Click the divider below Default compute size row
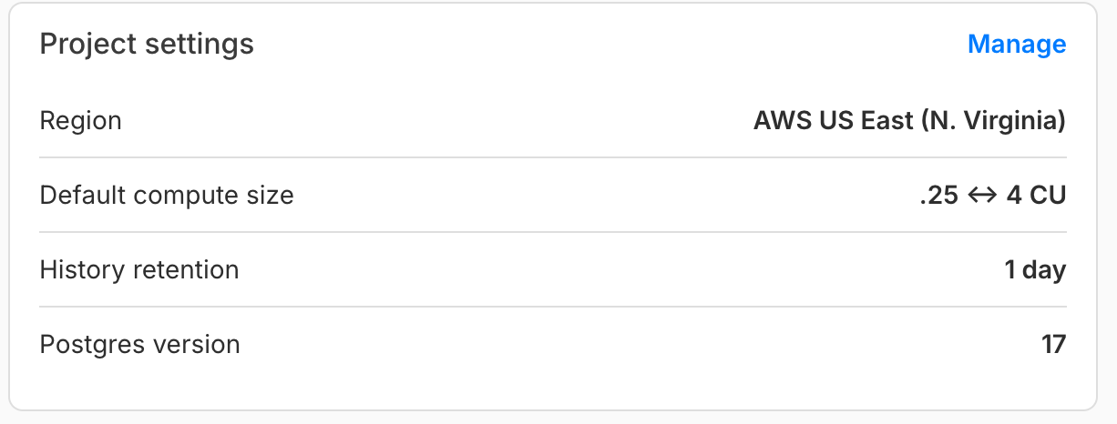Image resolution: width=1117 pixels, height=424 pixels. tap(553, 232)
